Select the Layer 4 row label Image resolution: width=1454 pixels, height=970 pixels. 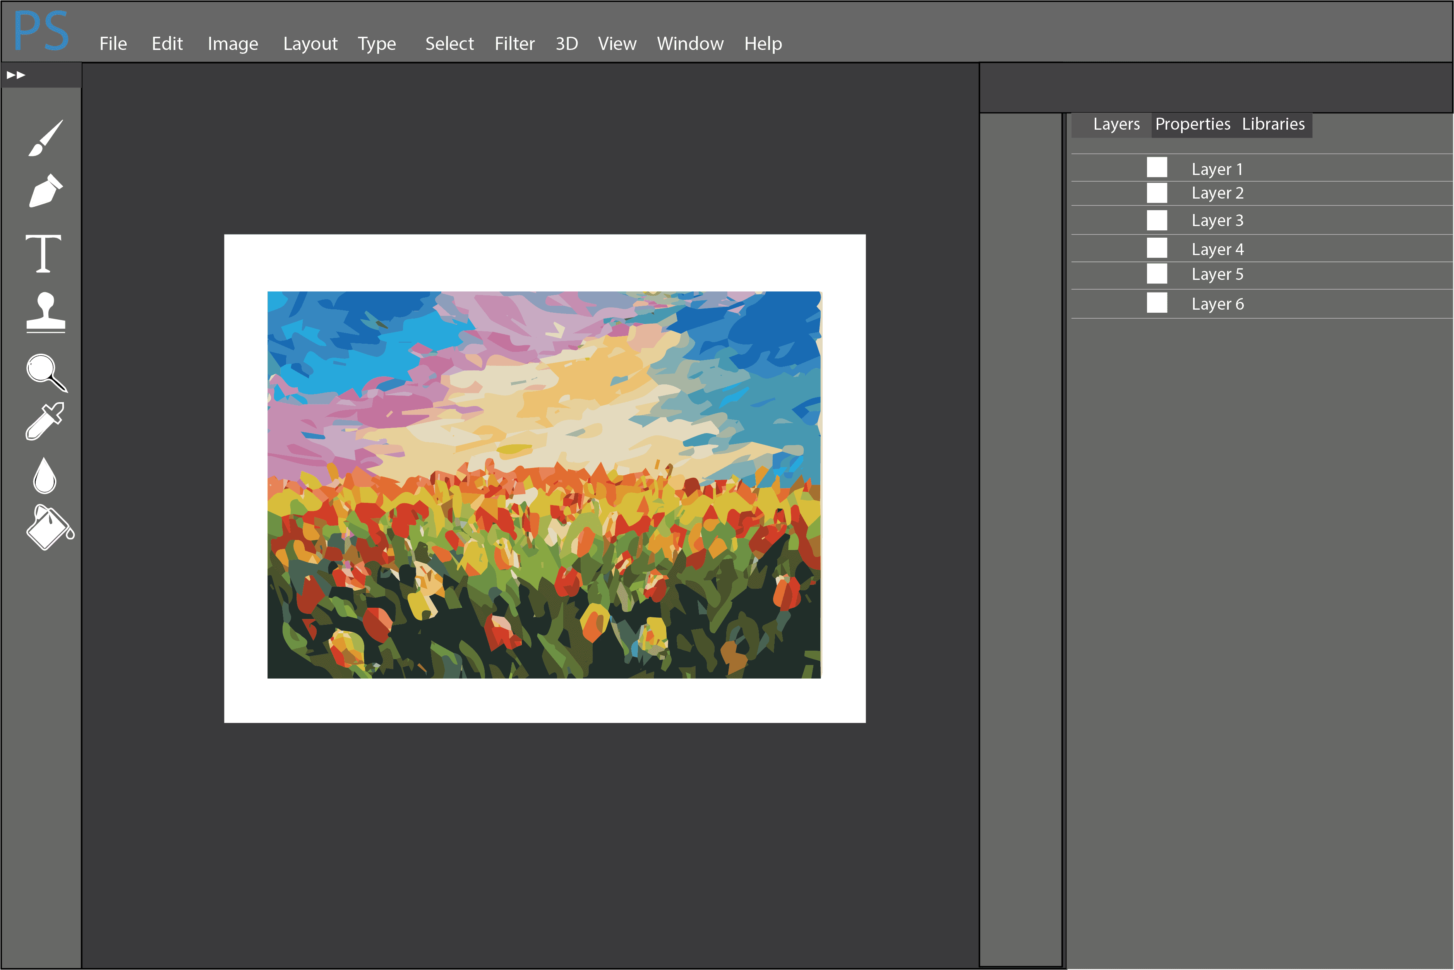1217,249
